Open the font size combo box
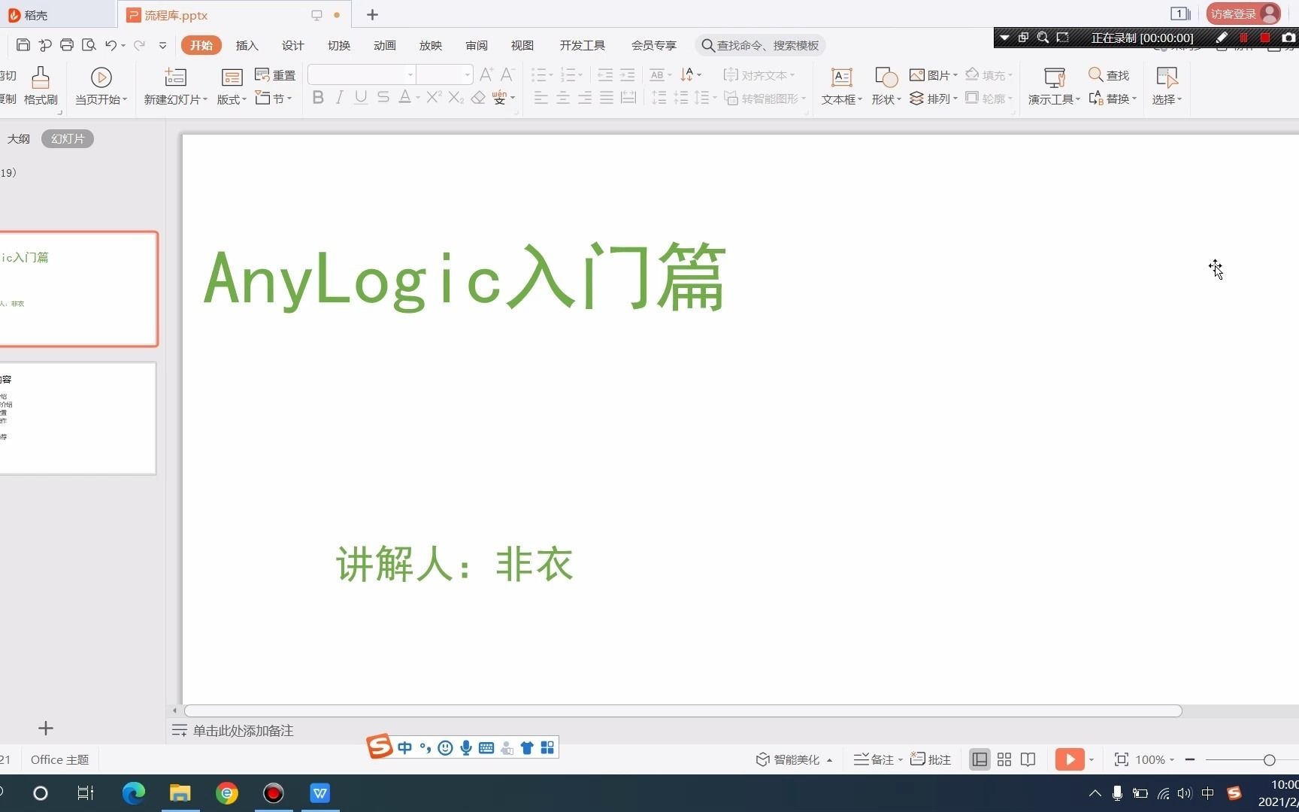Image resolution: width=1299 pixels, height=812 pixels. (445, 74)
